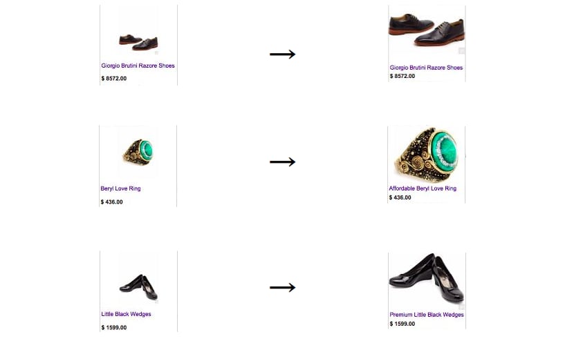The height and width of the screenshot is (354, 565).
Task: Click the small green Beryl ring thumbnail
Action: tap(138, 152)
